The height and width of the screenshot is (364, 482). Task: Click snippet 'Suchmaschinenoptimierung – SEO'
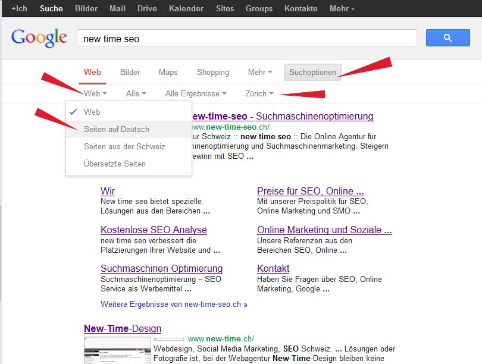(161, 279)
